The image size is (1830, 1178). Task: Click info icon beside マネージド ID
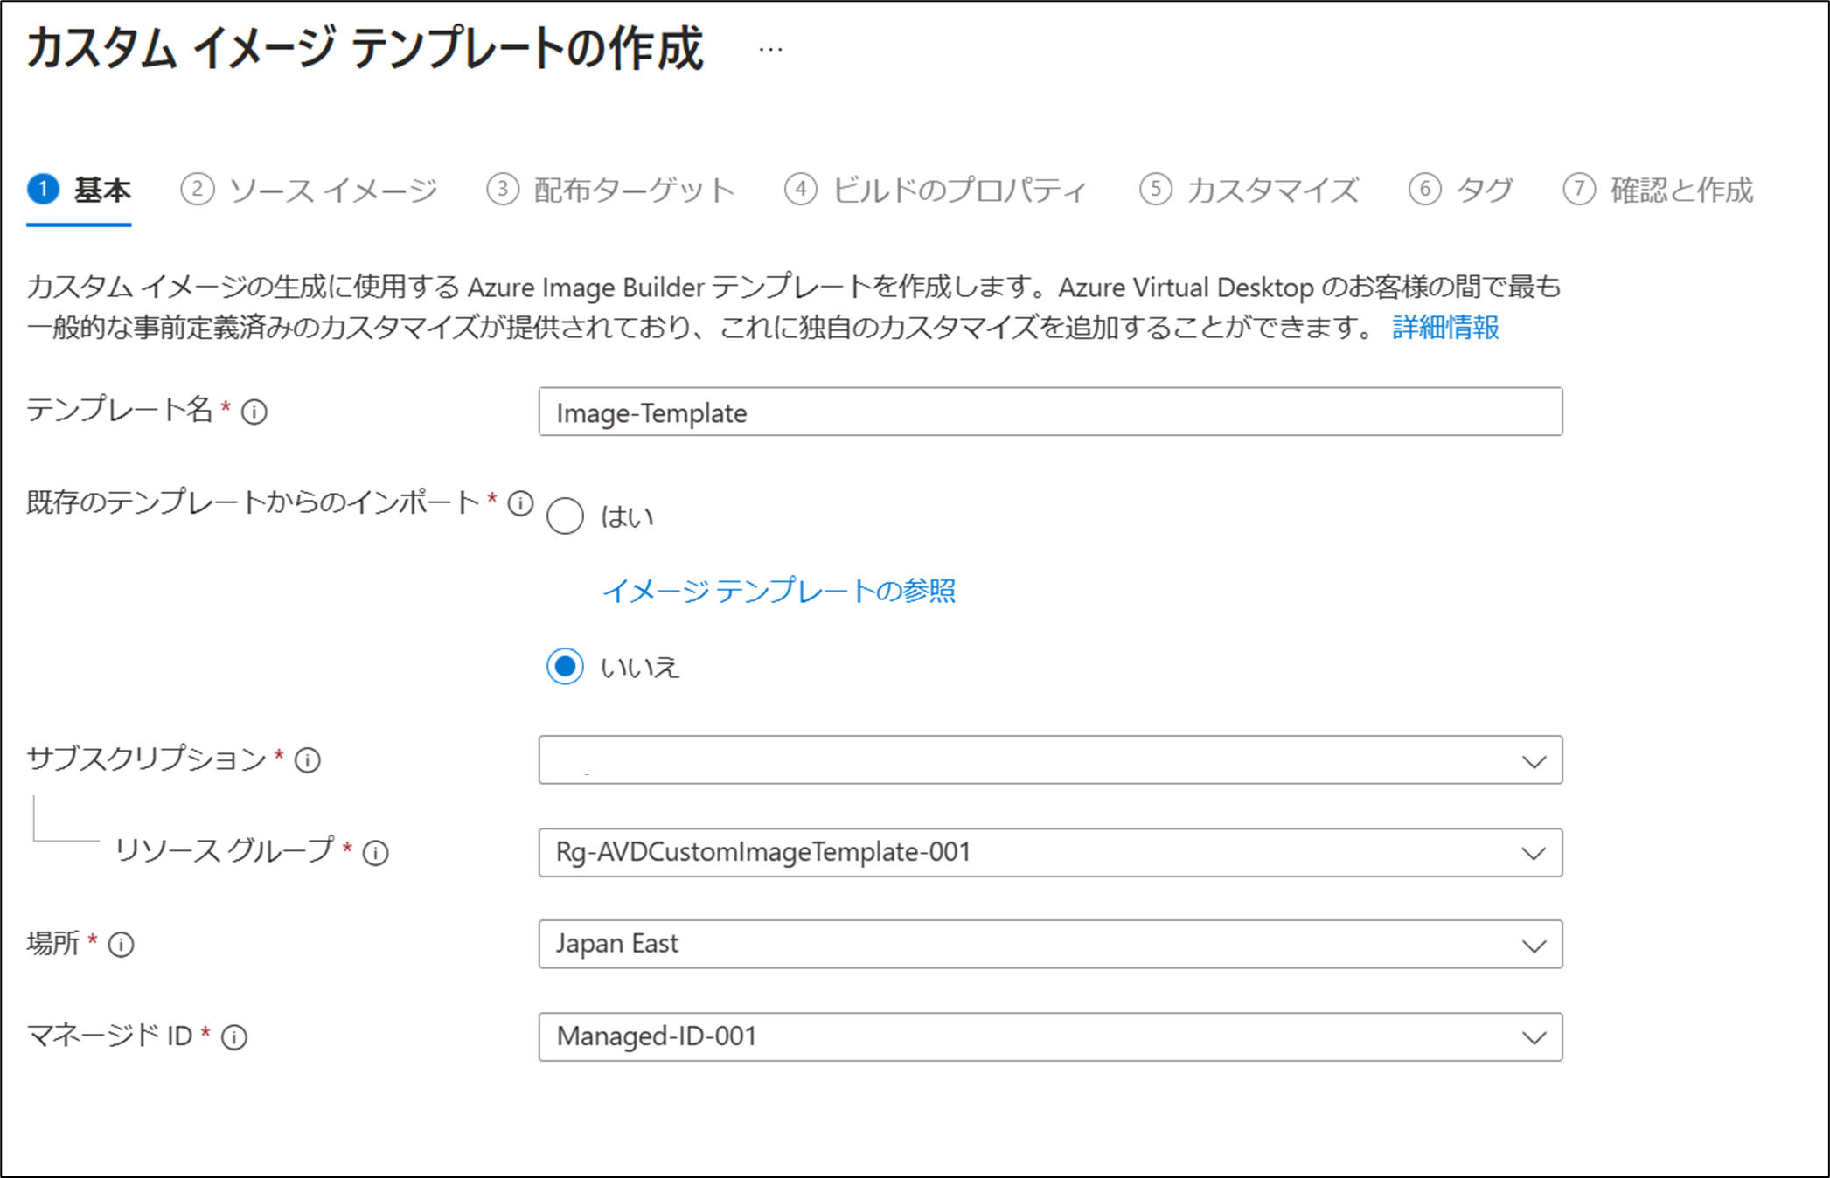point(234,1036)
